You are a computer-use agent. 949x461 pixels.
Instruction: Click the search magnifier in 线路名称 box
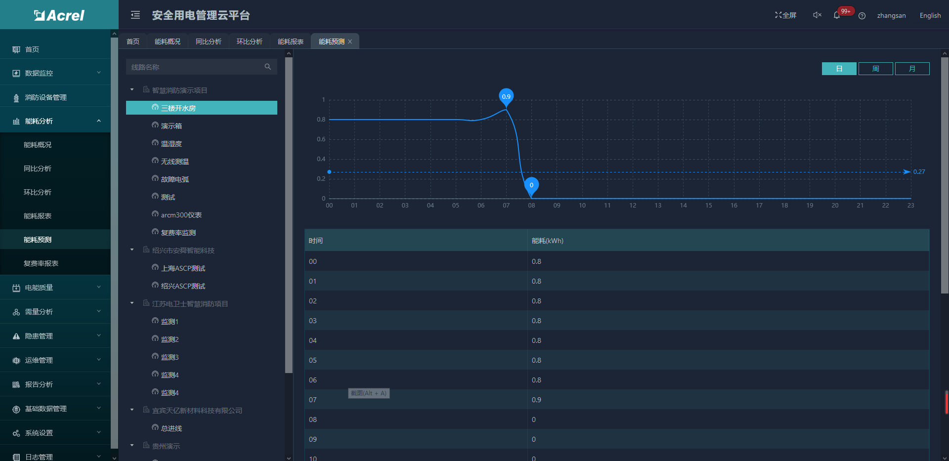pos(268,67)
